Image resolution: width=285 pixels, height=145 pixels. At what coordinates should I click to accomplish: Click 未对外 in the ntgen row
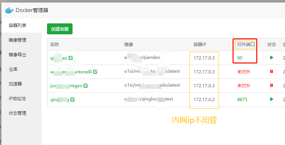tap(244, 85)
